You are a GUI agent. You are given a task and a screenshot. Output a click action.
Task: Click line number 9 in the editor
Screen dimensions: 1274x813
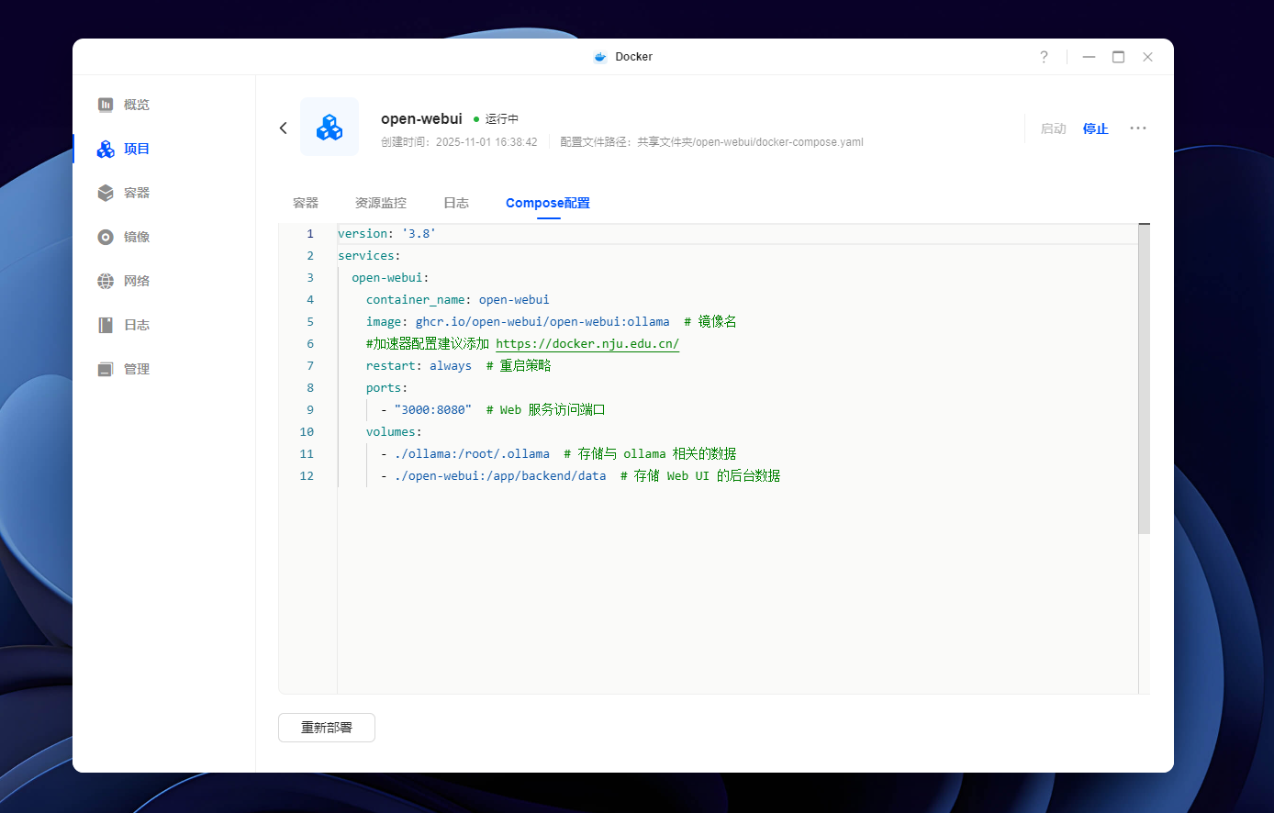point(310,410)
